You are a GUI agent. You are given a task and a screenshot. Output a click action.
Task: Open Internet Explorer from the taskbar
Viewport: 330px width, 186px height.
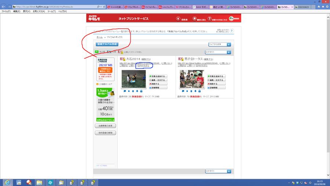[x=7, y=182]
